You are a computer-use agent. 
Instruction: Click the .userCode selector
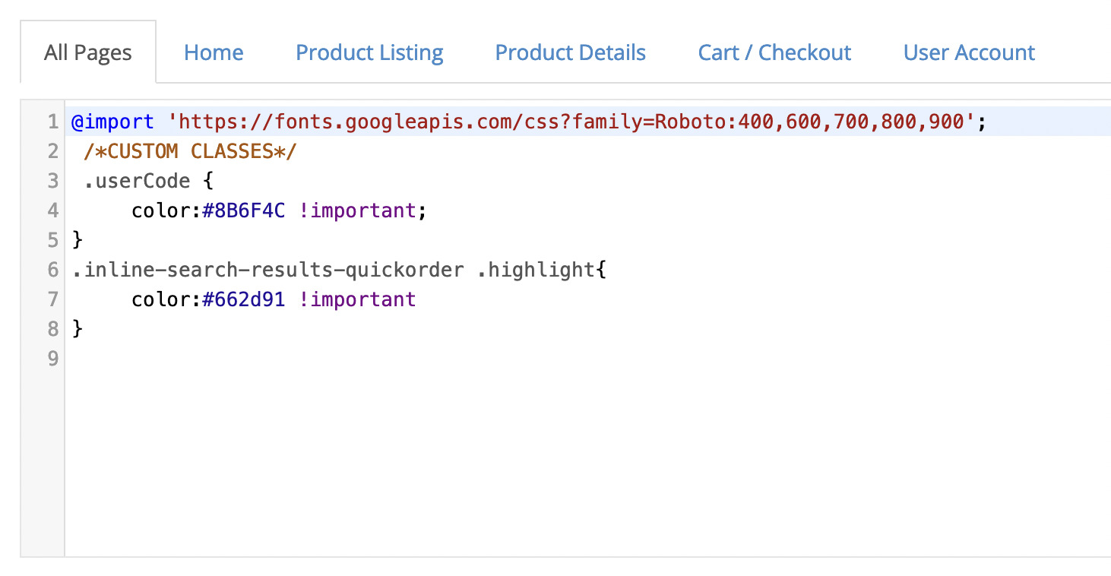pos(137,181)
